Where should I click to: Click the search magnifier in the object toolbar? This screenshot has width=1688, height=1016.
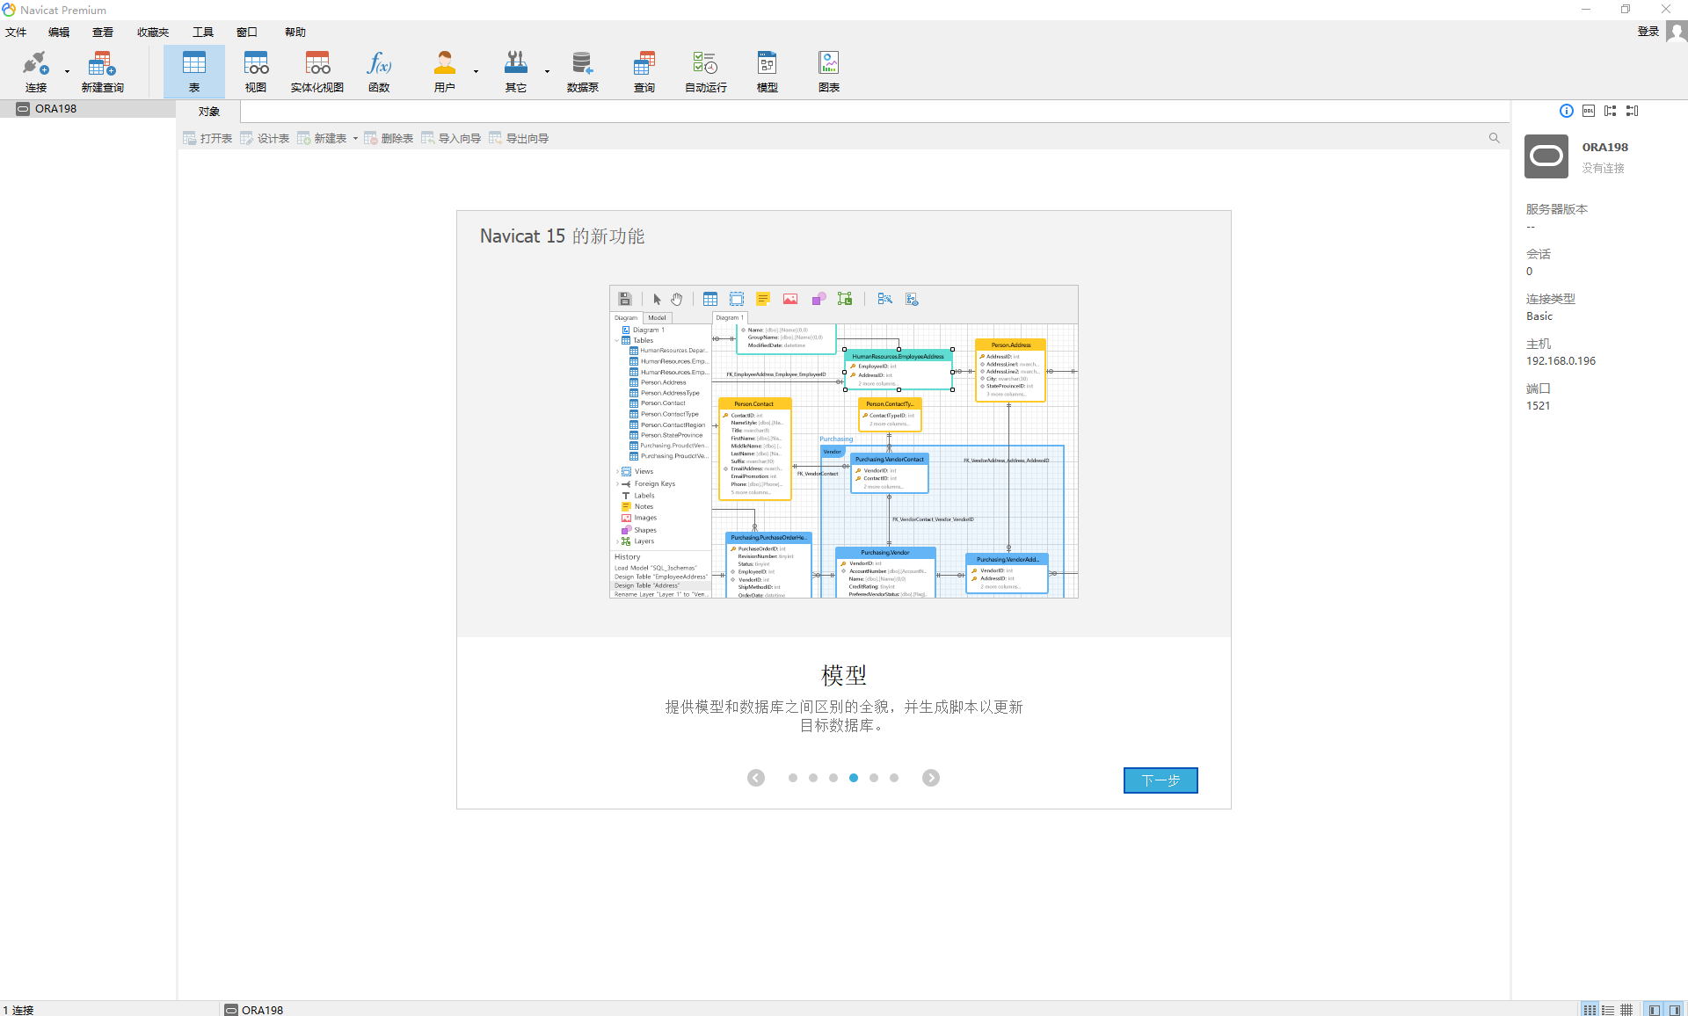coord(1495,138)
